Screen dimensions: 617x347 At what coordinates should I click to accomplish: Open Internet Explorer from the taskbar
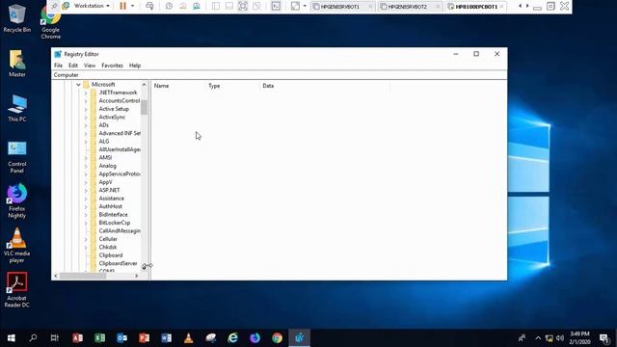click(x=233, y=338)
